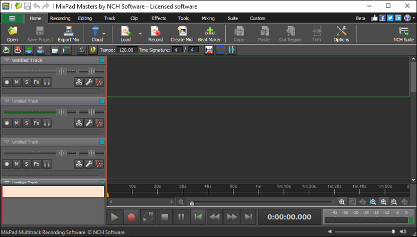Switch to the Editing tab

click(85, 19)
